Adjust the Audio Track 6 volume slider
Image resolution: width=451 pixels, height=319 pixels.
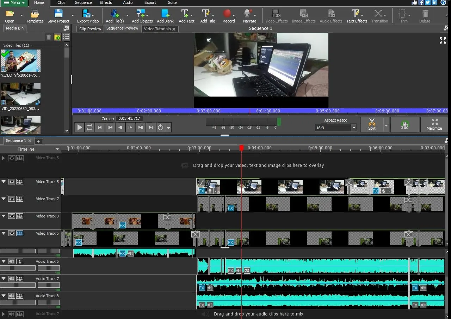(18, 268)
